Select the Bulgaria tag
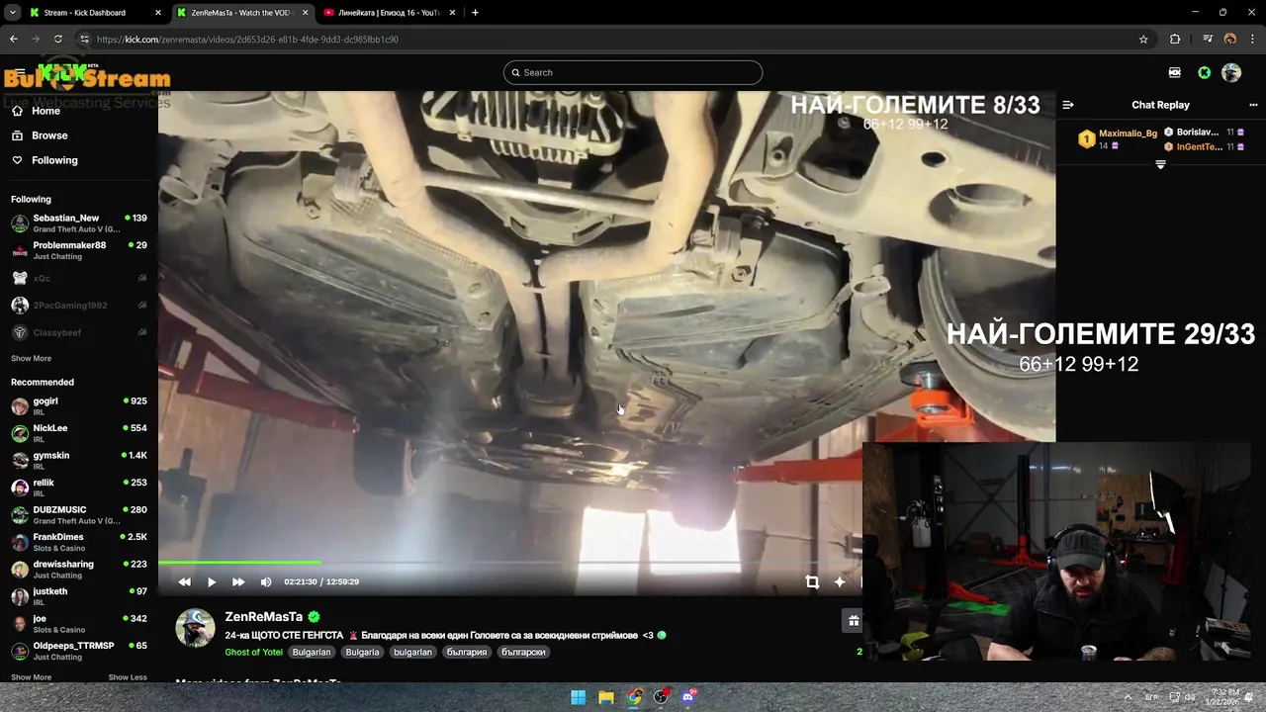This screenshot has height=712, width=1266. pyautogui.click(x=362, y=652)
